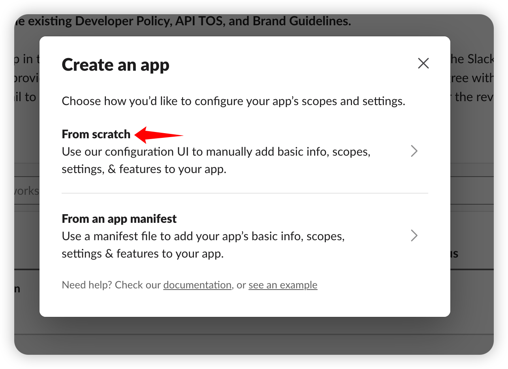Click the dimmed column header right of dialog
The image size is (508, 369).
(454, 254)
